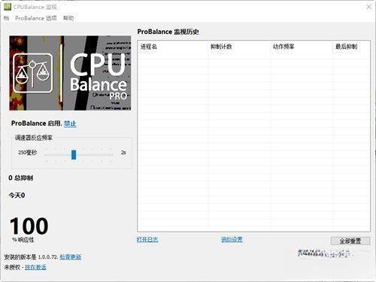Sort by the 动作频率 column header

[284, 47]
